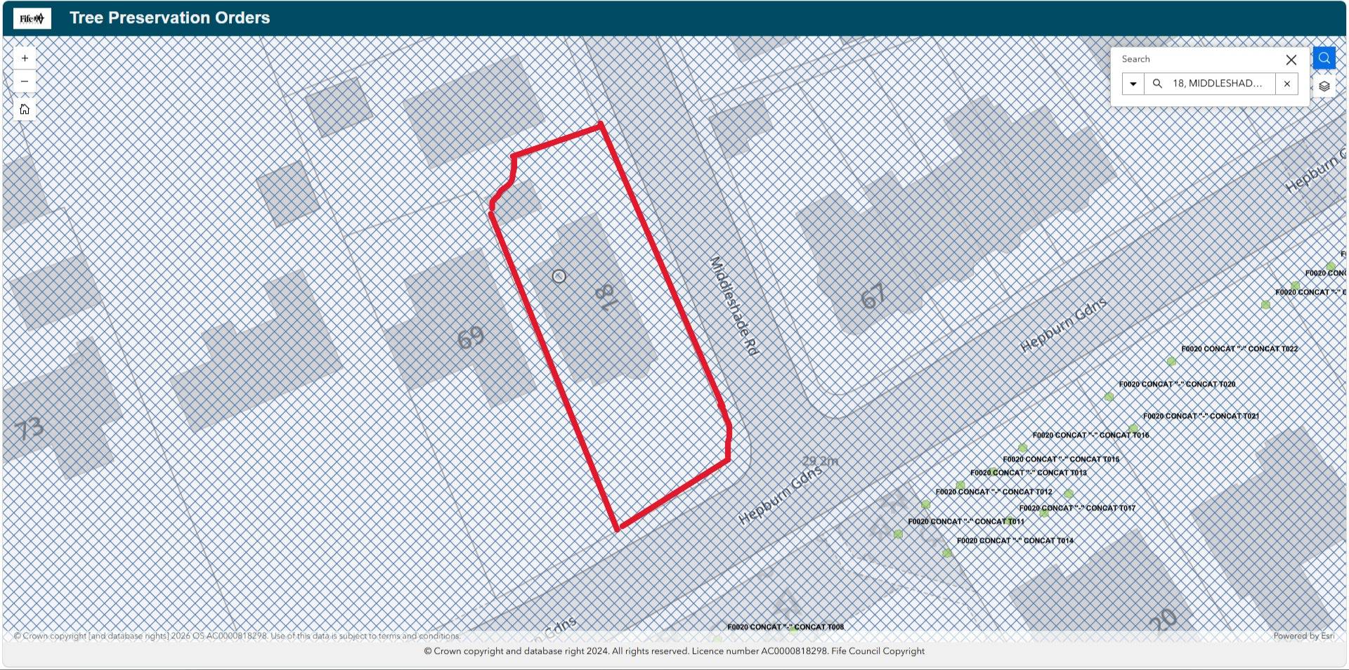This screenshot has height=670, width=1349.
Task: Zoom out with the minus button
Action: coord(25,81)
